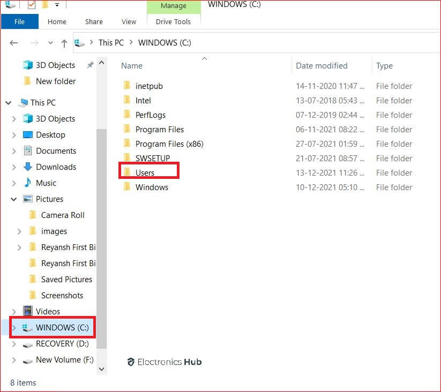Go up one folder level
Screen dimensions: 441x392
(x=64, y=43)
